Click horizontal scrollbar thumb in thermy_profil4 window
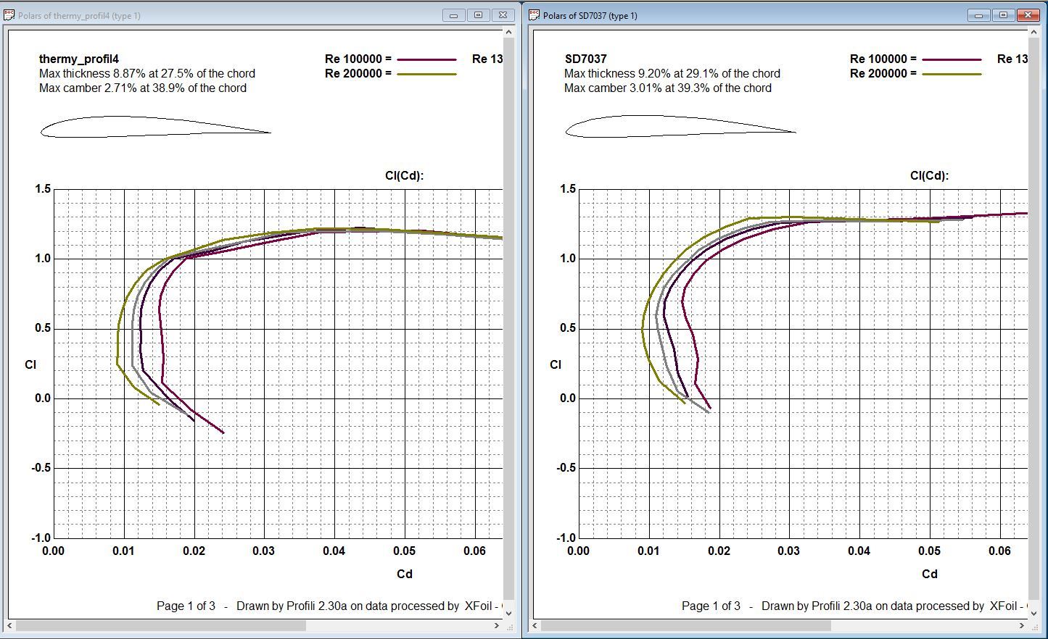The width and height of the screenshot is (1048, 639). (161, 625)
